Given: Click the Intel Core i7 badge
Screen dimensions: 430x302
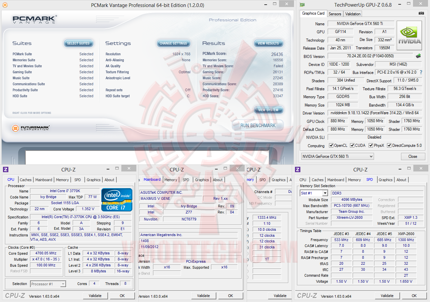Looking at the screenshot, I should pos(117,200).
